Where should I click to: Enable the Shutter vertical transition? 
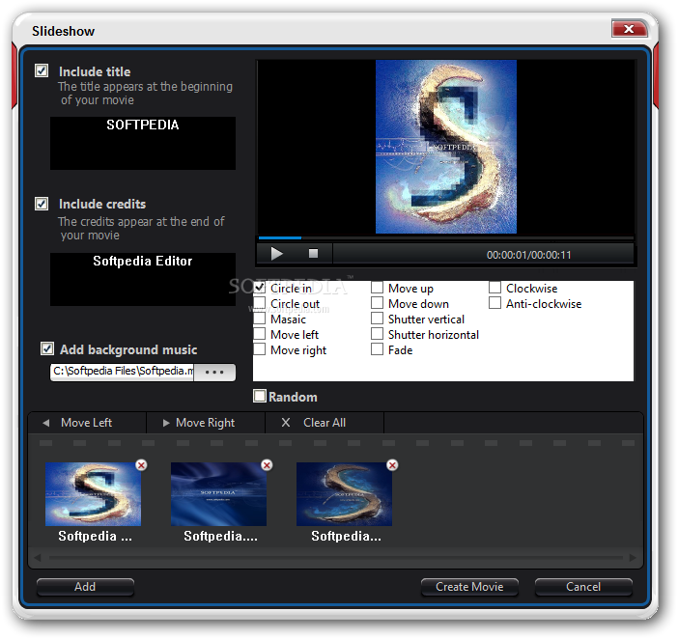[377, 319]
